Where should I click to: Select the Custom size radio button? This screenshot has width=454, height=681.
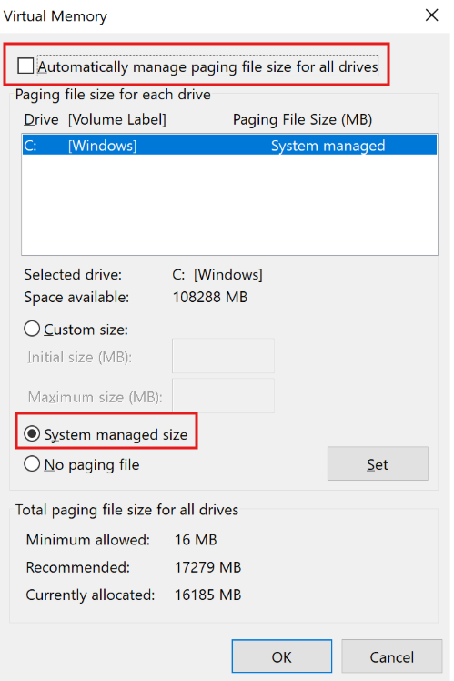[32, 329]
